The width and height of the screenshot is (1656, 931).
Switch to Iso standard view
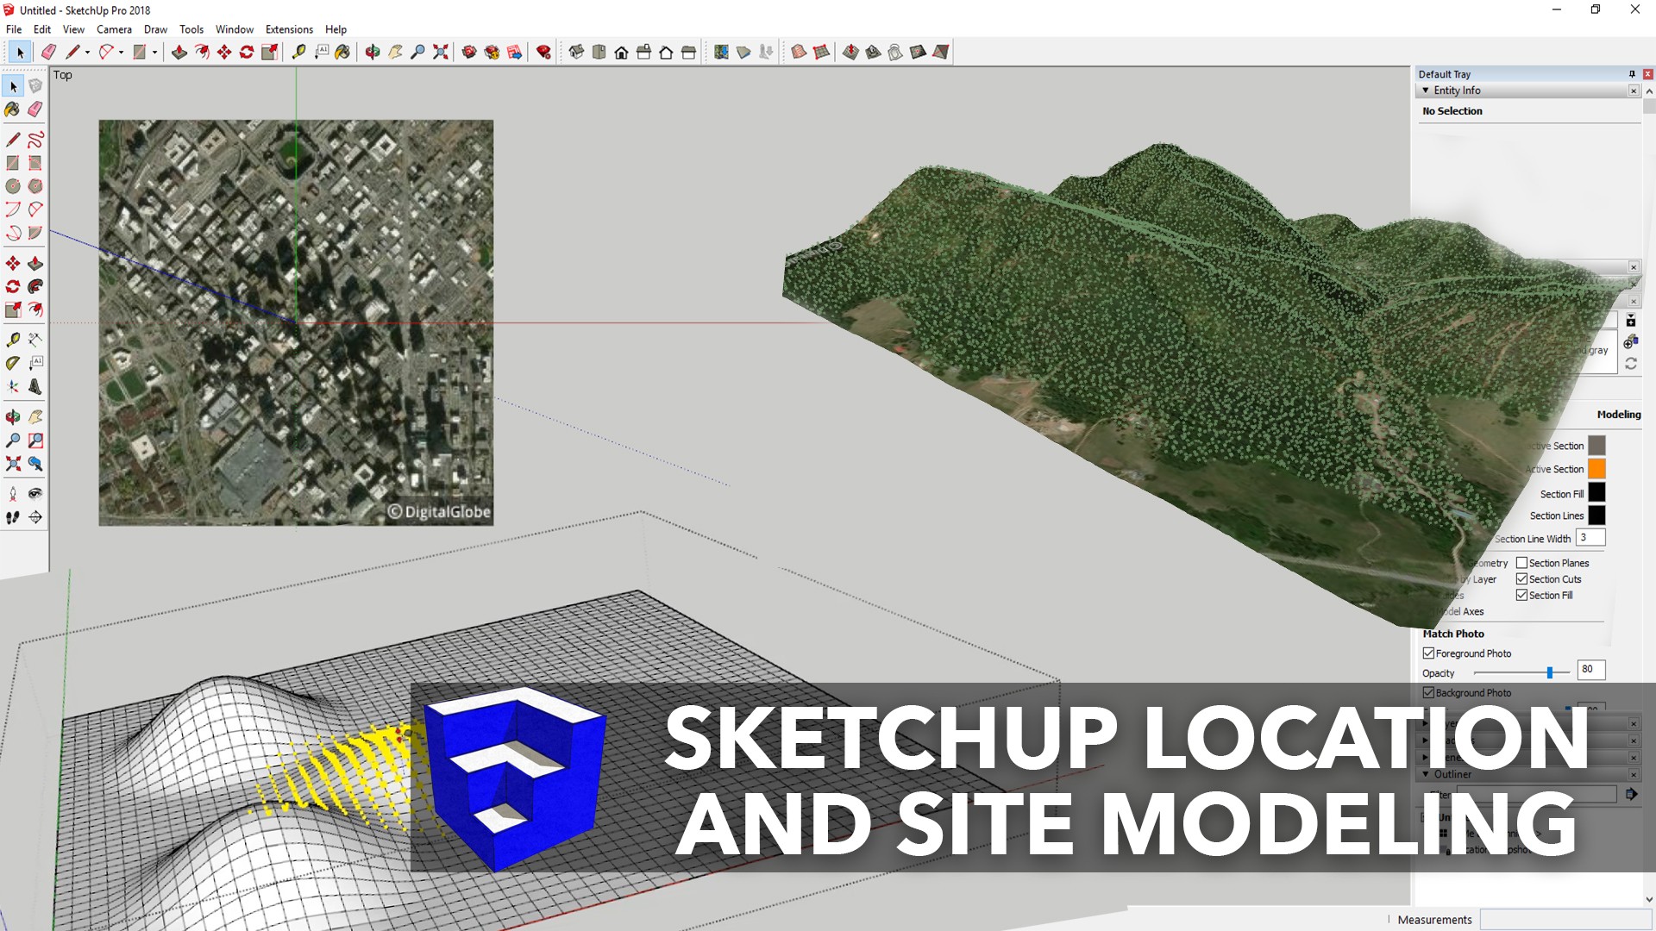(x=577, y=52)
